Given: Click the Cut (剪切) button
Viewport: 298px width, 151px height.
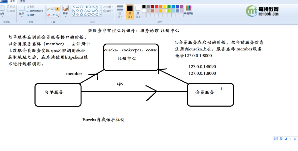Looking at the screenshot, I should tap(11, 7).
